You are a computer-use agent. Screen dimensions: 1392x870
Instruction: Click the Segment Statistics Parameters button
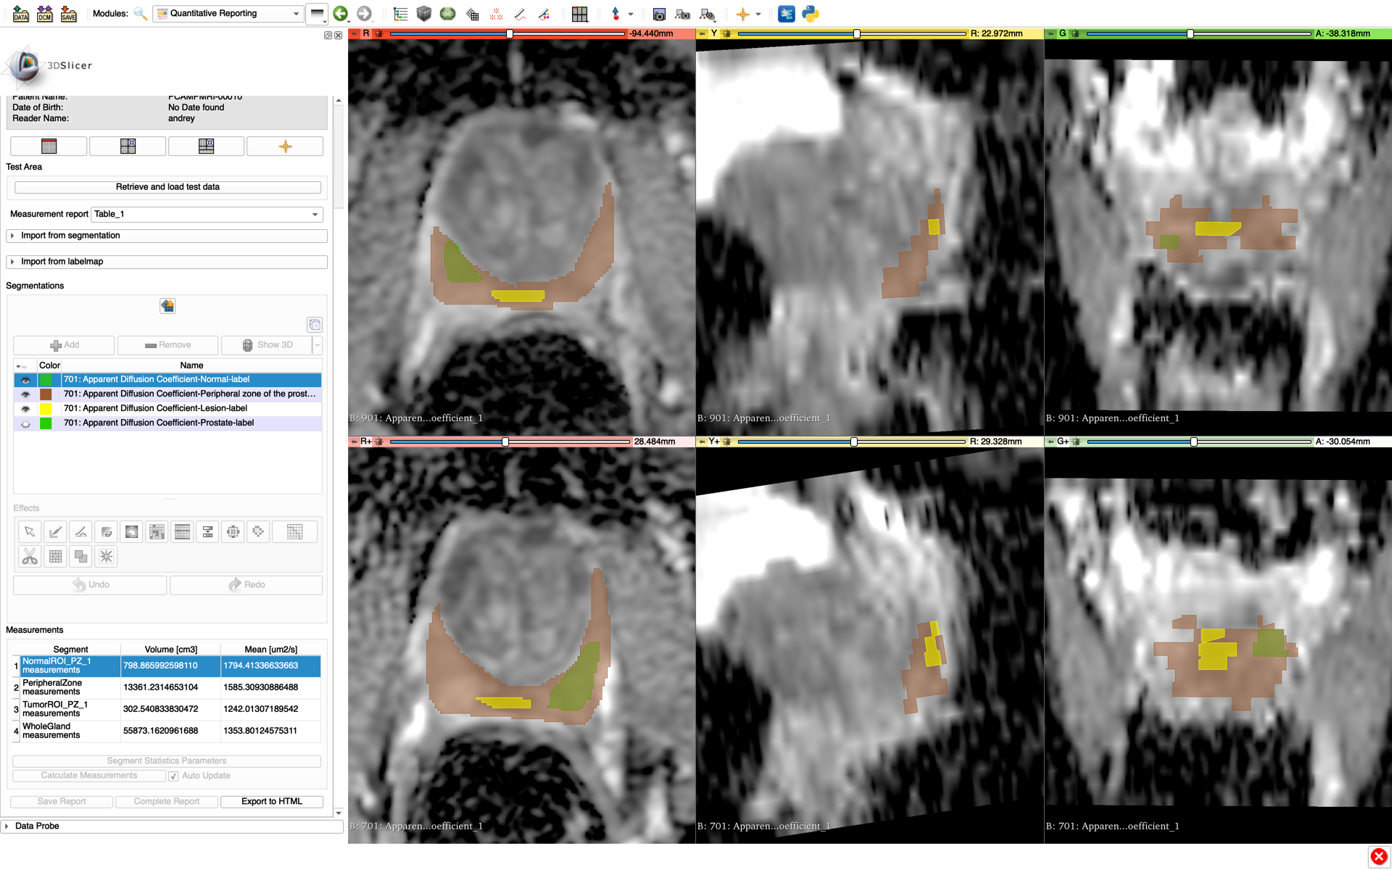pyautogui.click(x=167, y=761)
